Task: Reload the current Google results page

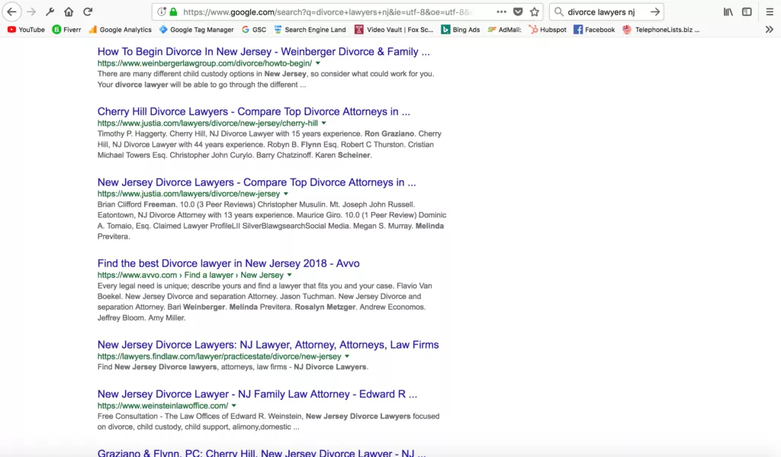Action: pos(86,11)
